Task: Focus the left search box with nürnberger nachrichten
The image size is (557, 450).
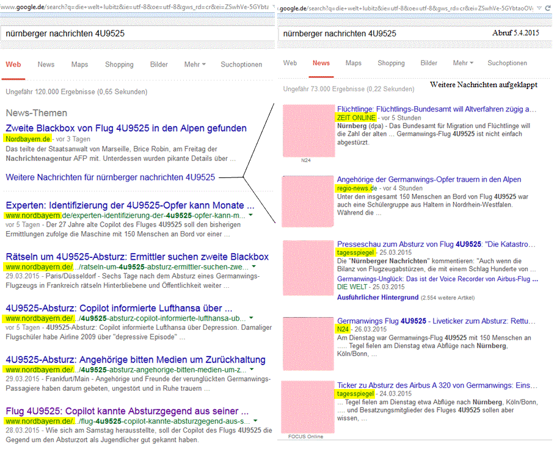Action: click(137, 34)
